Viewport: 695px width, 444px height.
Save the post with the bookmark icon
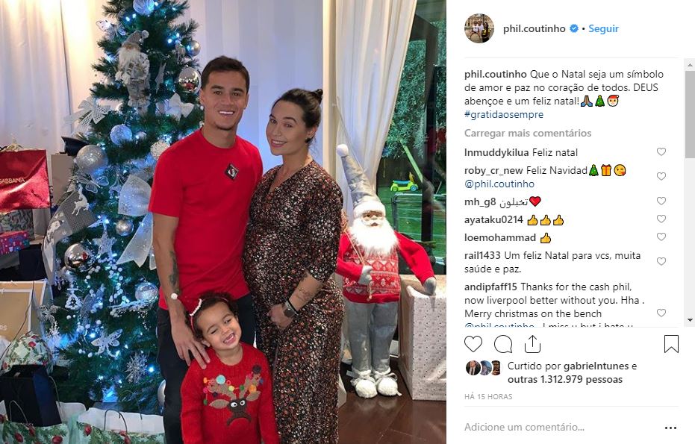(x=671, y=344)
